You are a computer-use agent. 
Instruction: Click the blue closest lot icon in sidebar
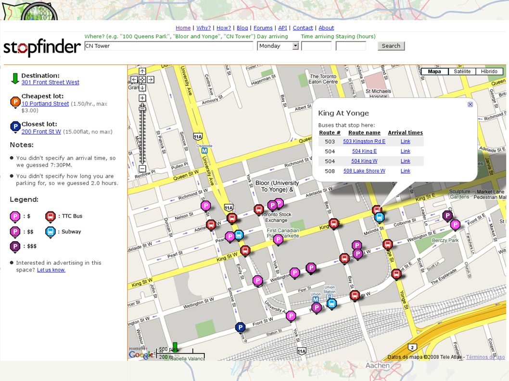pyautogui.click(x=15, y=127)
